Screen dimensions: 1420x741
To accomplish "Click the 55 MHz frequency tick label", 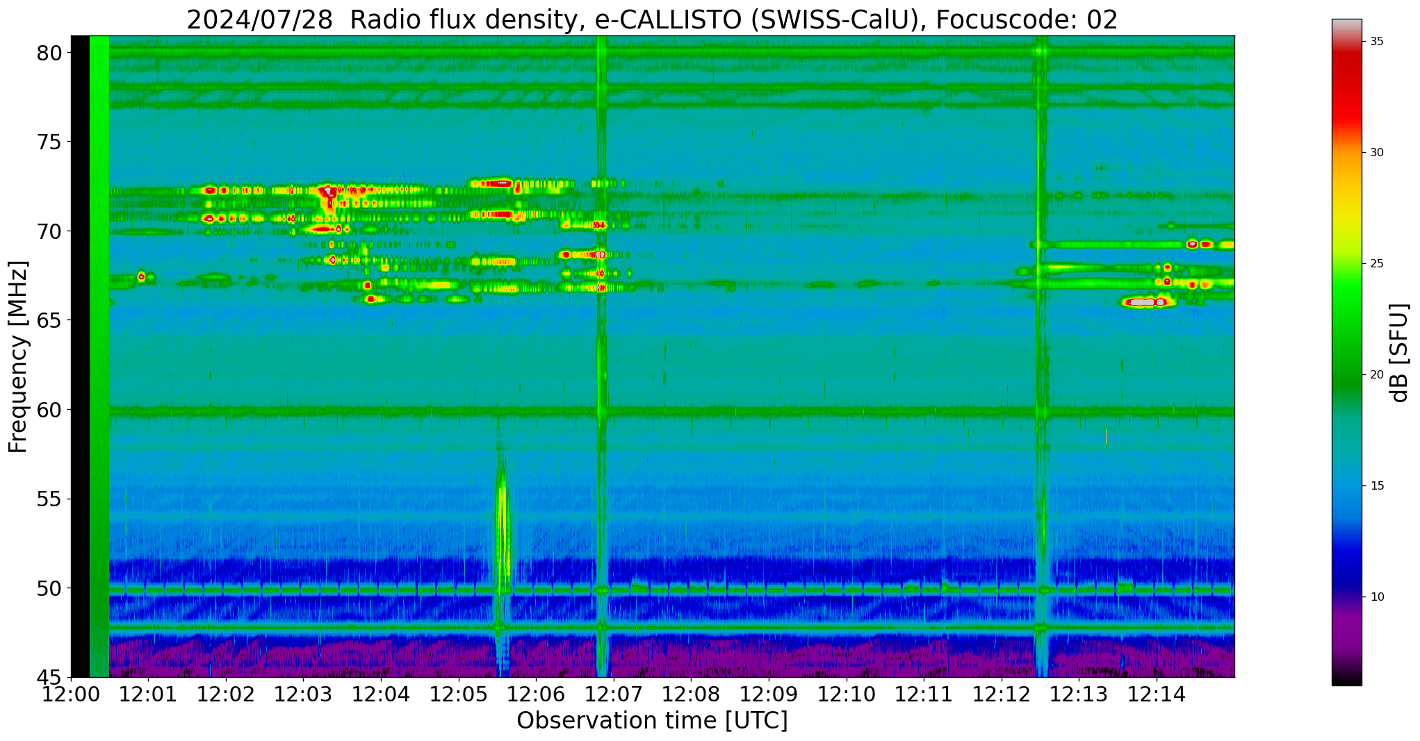I will pyautogui.click(x=49, y=499).
